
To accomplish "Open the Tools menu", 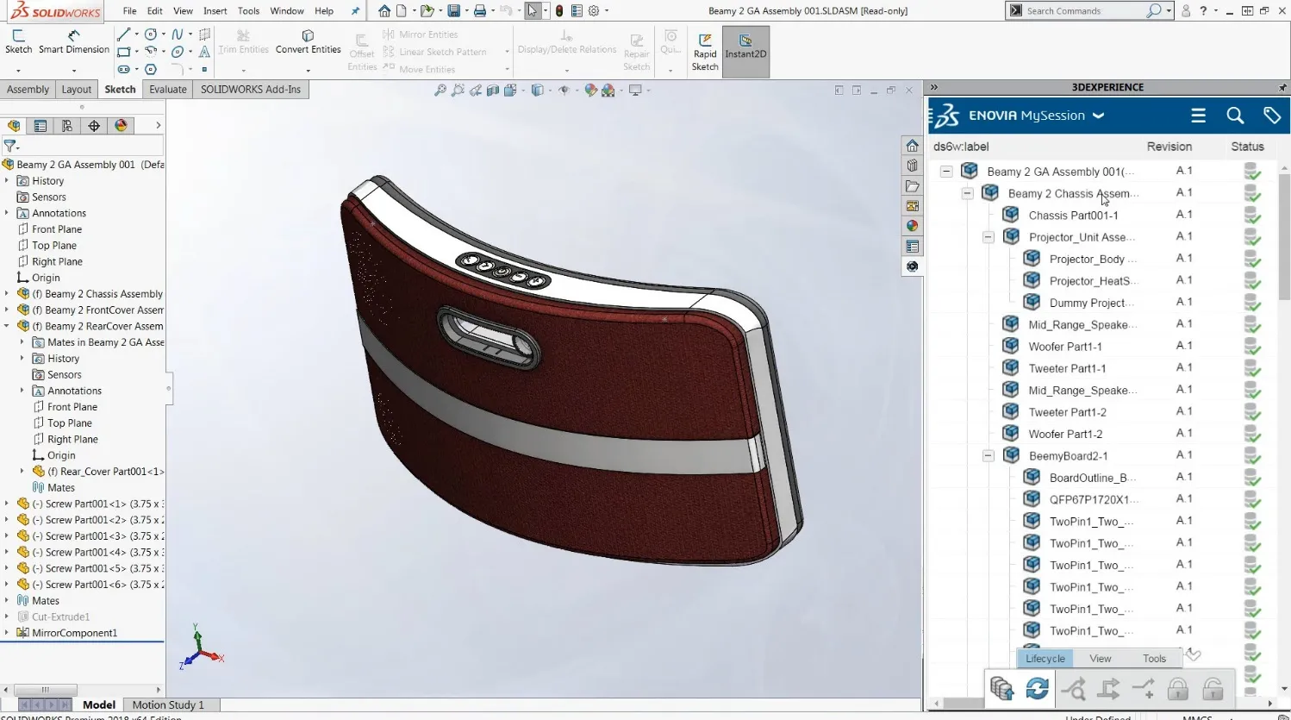I will point(247,11).
